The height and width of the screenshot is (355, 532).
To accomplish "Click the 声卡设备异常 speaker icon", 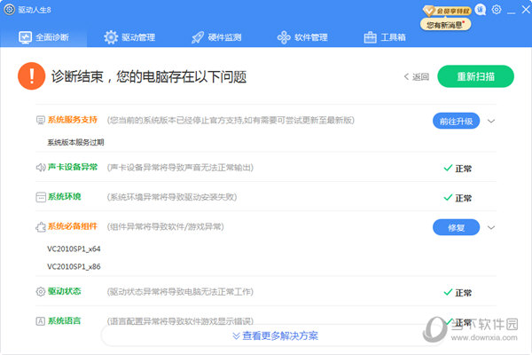I will tap(41, 167).
